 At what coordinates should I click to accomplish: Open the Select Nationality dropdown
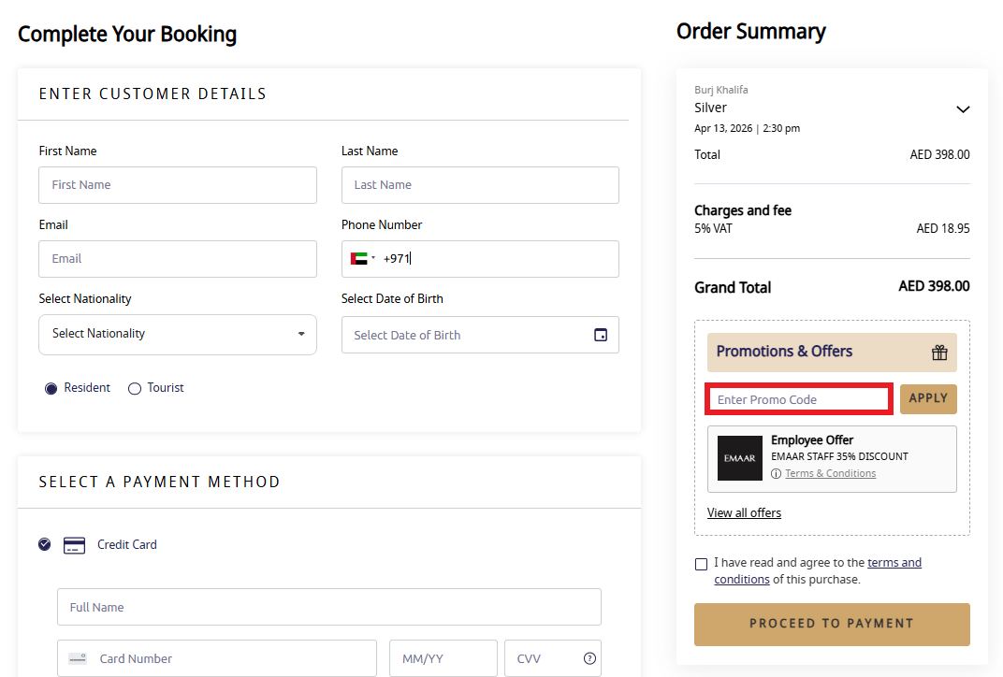pyautogui.click(x=177, y=334)
